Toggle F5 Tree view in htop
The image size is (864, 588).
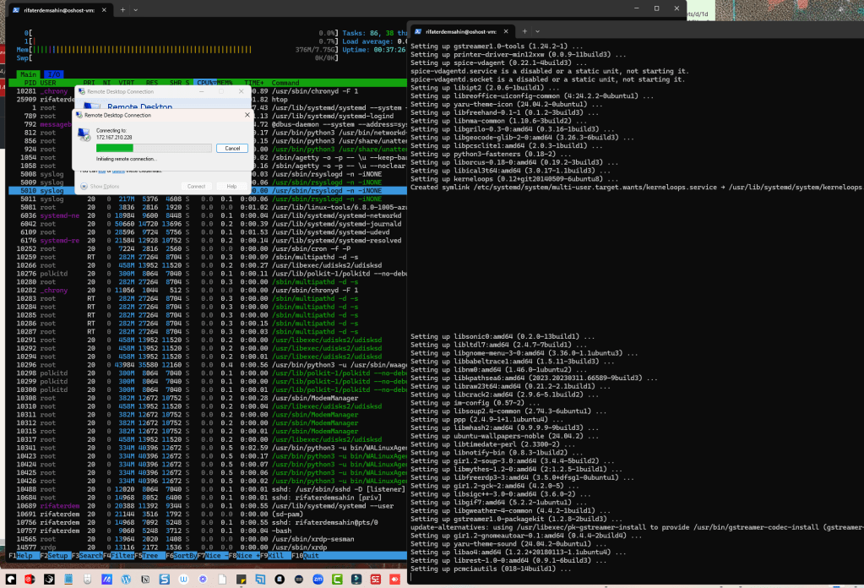tap(148, 556)
